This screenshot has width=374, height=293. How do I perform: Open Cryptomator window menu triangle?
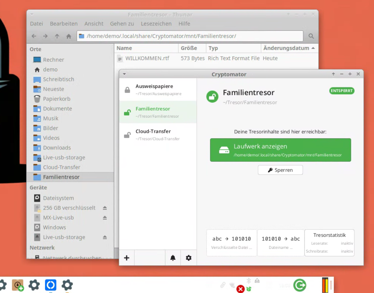point(124,74)
